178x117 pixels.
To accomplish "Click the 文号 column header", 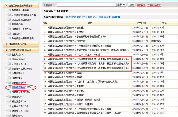I will point(164,23).
